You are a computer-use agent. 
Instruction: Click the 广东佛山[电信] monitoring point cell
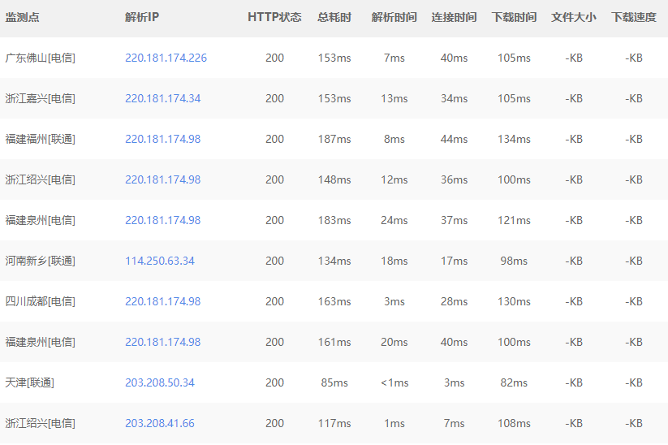coord(40,58)
